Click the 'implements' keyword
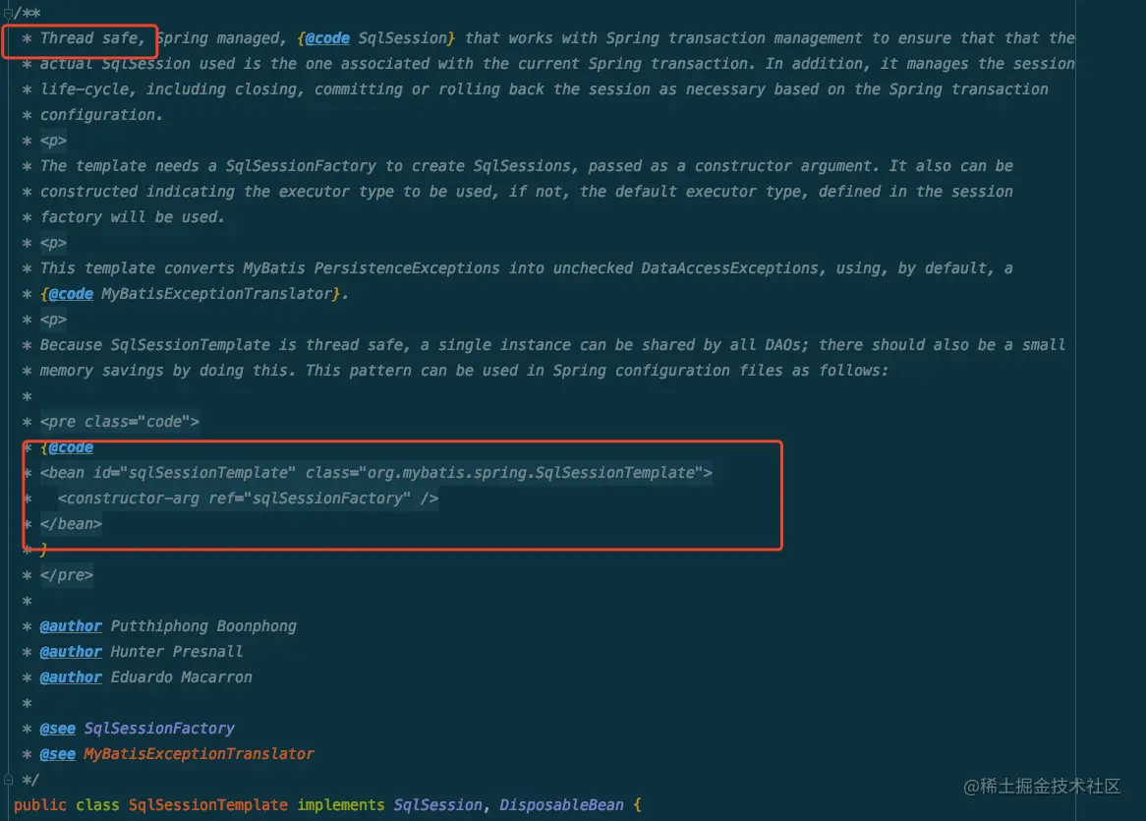This screenshot has height=821, width=1146. click(x=341, y=805)
